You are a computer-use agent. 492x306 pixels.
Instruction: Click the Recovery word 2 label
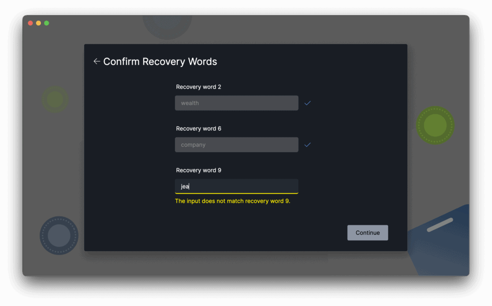pyautogui.click(x=198, y=87)
